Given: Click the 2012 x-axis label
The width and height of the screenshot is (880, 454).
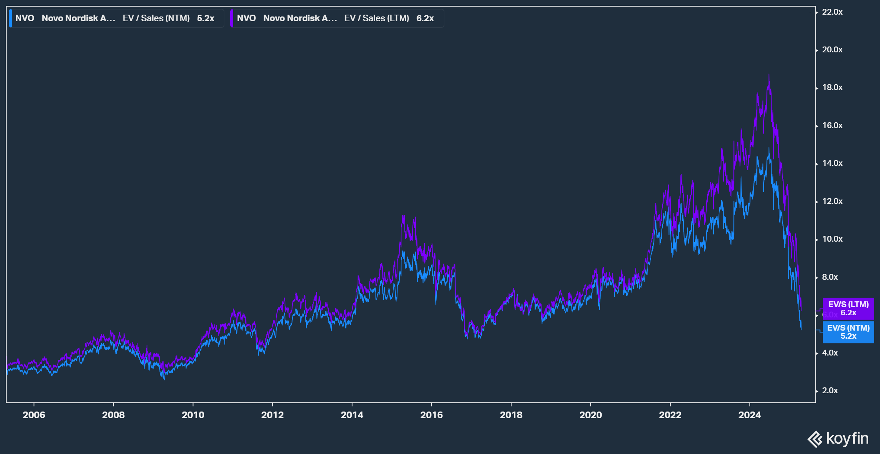Looking at the screenshot, I should click(x=272, y=415).
